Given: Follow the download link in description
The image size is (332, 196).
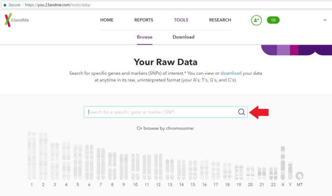Looking at the screenshot, I should [x=231, y=73].
